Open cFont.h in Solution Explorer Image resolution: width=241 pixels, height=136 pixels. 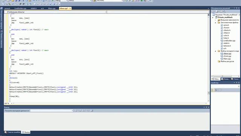click(x=226, y=28)
